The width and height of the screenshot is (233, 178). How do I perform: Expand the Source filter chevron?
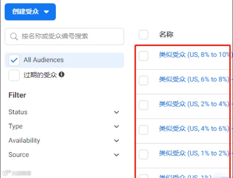click(x=116, y=155)
